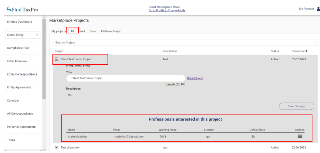Open the Hired tab

click(82, 31)
